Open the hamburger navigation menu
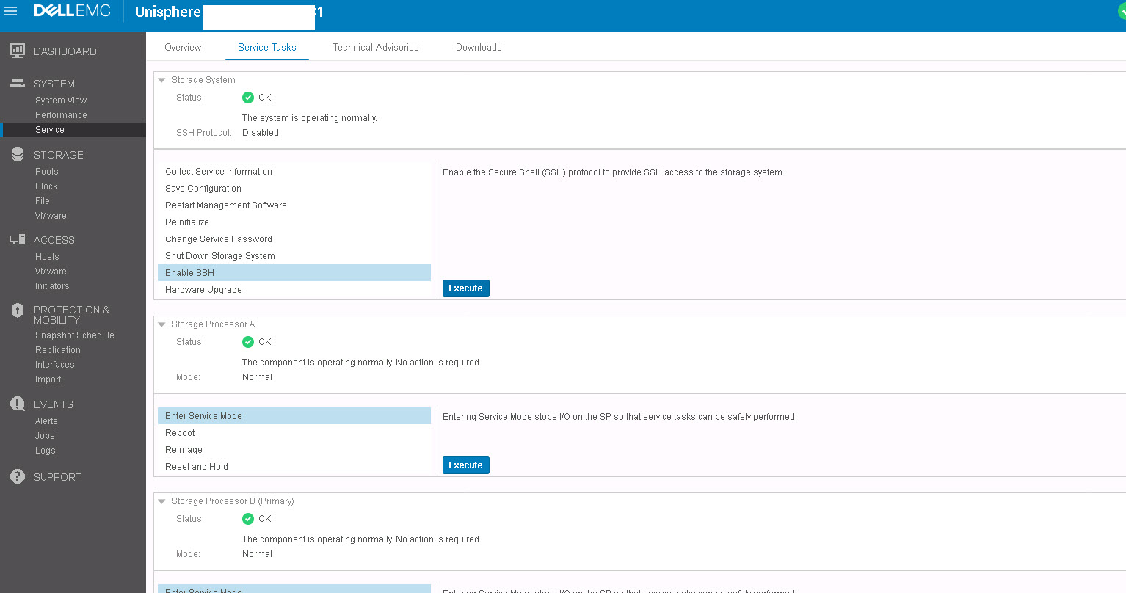Viewport: 1126px width, 593px height. pos(11,12)
